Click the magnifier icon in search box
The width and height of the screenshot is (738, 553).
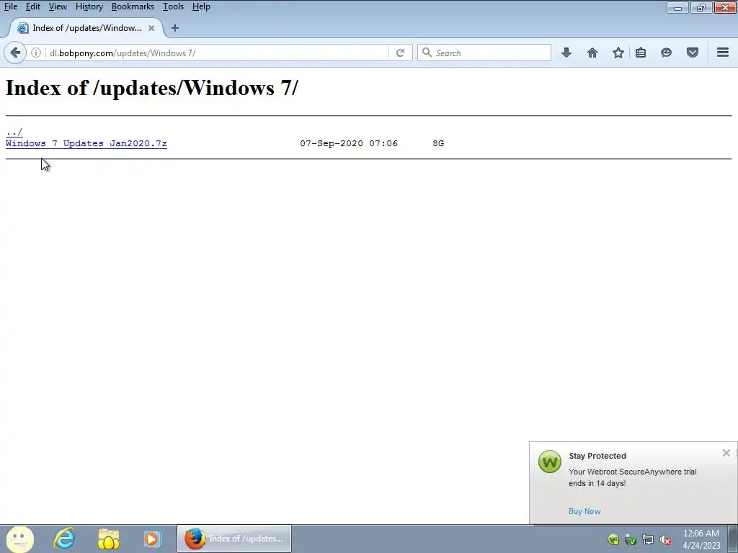pos(427,53)
